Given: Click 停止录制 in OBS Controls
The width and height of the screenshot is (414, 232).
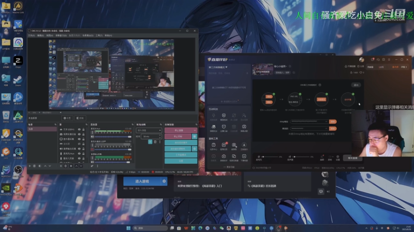Looking at the screenshot, I should (x=178, y=136).
